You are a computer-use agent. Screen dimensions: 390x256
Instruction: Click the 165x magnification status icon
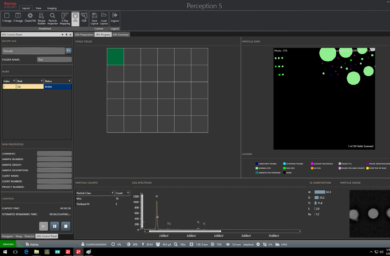tap(176, 245)
